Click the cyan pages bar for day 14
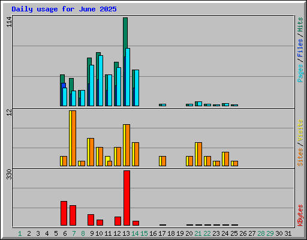Viewport: 307px width, 240px height. [137, 88]
